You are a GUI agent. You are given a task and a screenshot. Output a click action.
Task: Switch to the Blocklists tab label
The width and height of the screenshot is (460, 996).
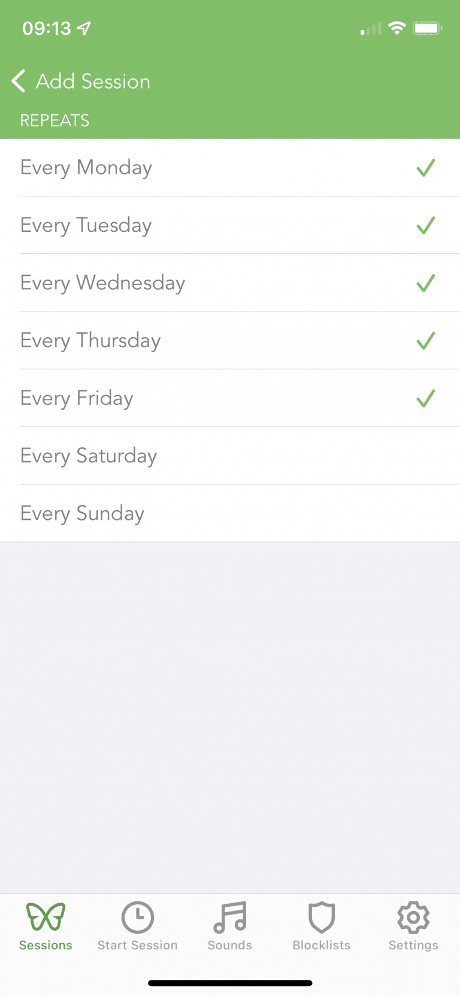click(322, 945)
